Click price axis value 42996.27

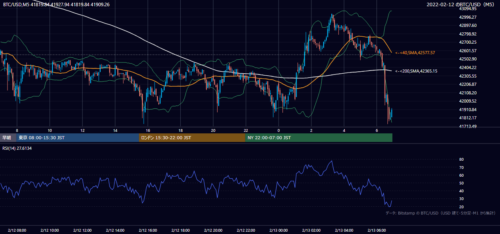tap(468, 17)
